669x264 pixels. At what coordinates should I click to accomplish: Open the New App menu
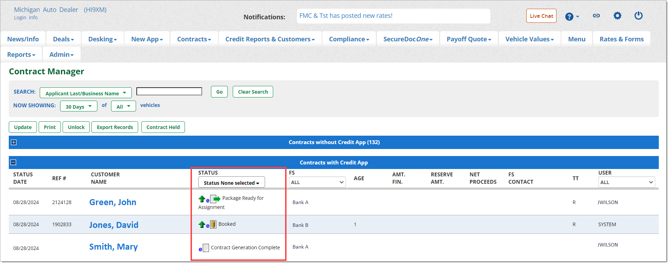tap(147, 39)
